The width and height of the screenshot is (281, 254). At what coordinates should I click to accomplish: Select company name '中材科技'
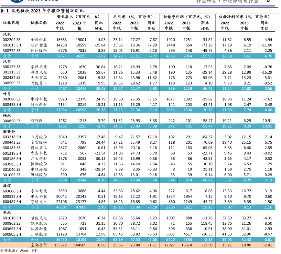[39, 99]
